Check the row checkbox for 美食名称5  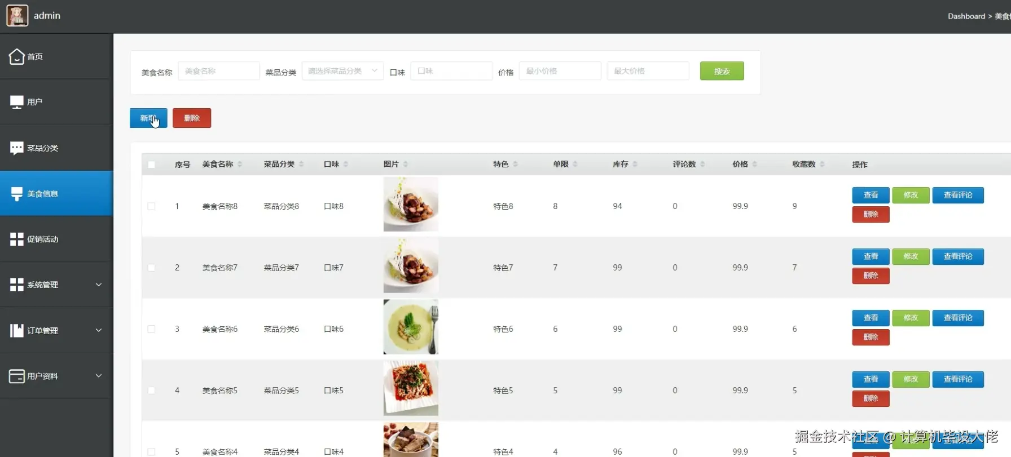[x=151, y=391]
